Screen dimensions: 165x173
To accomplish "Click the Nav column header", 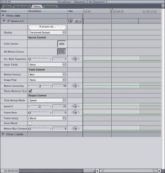I will [x=75, y=11].
